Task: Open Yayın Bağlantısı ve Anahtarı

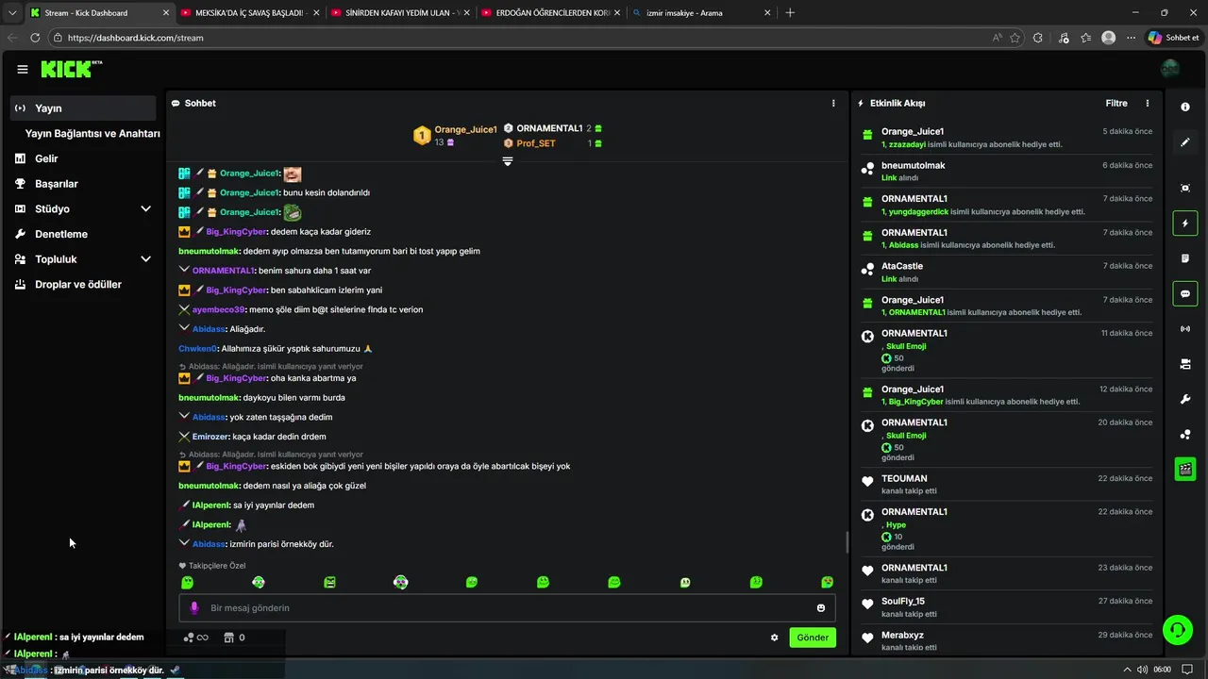Action: tap(92, 134)
